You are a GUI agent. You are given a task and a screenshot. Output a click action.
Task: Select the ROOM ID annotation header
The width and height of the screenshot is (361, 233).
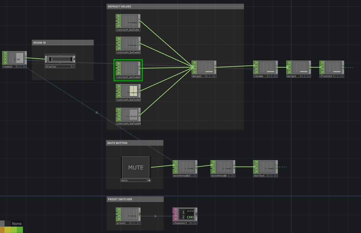coord(63,43)
